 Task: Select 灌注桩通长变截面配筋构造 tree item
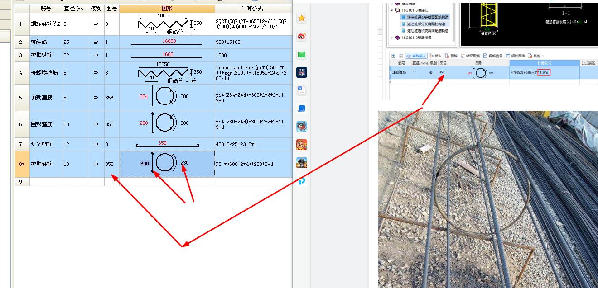(x=427, y=31)
